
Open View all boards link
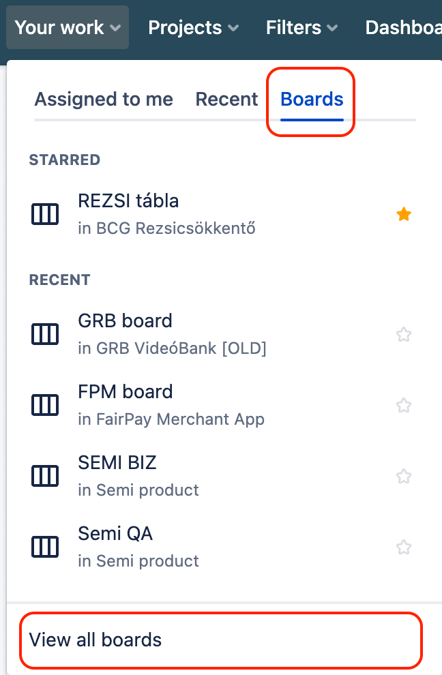(95, 640)
